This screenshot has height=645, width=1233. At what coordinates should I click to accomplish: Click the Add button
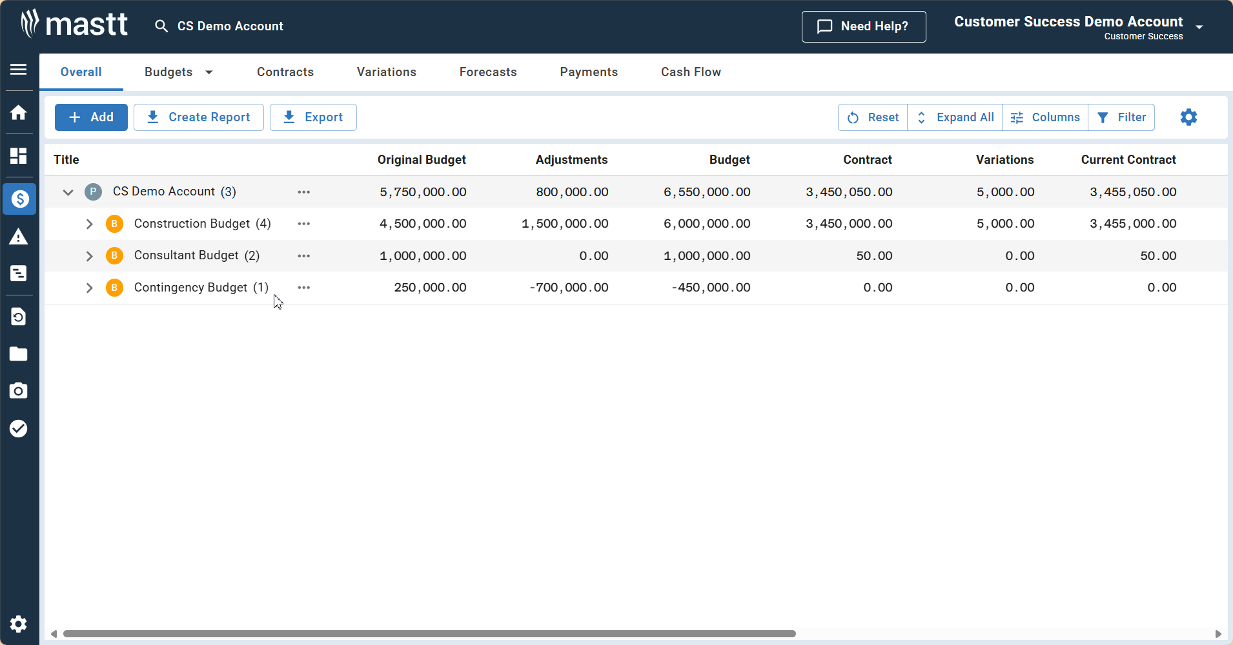91,117
